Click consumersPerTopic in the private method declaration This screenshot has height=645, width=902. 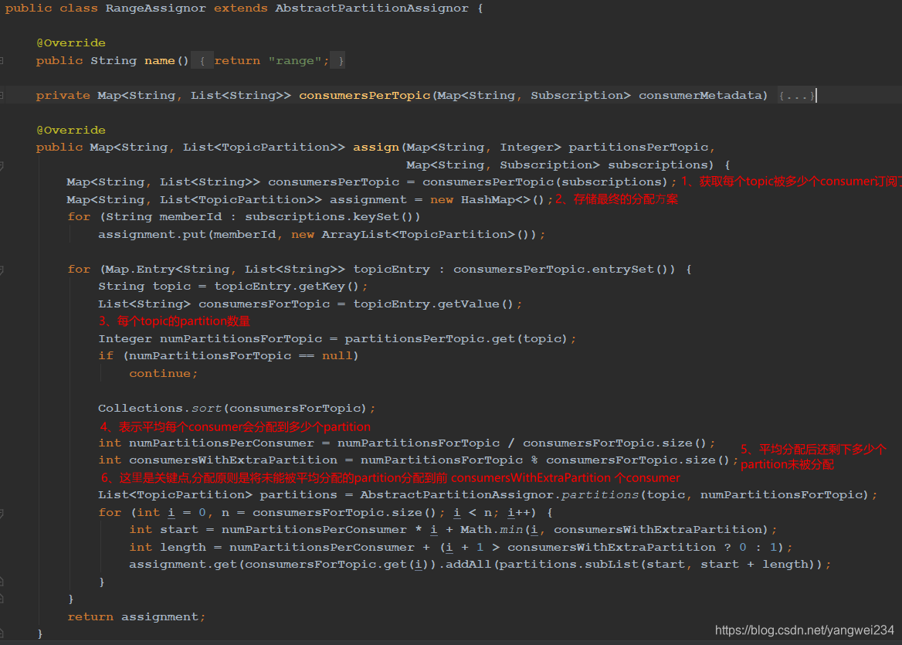[x=365, y=96]
